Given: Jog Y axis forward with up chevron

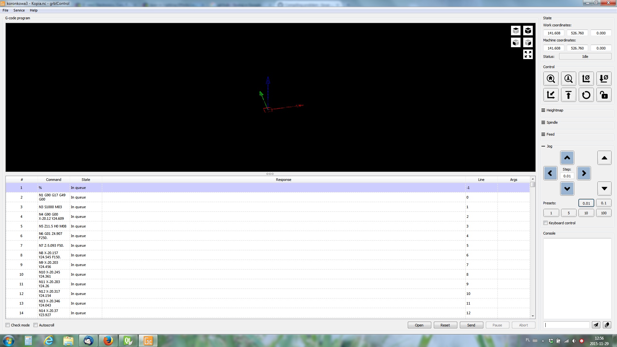Looking at the screenshot, I should tap(567, 158).
